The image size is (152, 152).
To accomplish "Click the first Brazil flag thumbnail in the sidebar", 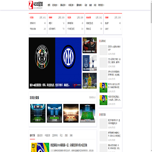I will click(103, 87).
